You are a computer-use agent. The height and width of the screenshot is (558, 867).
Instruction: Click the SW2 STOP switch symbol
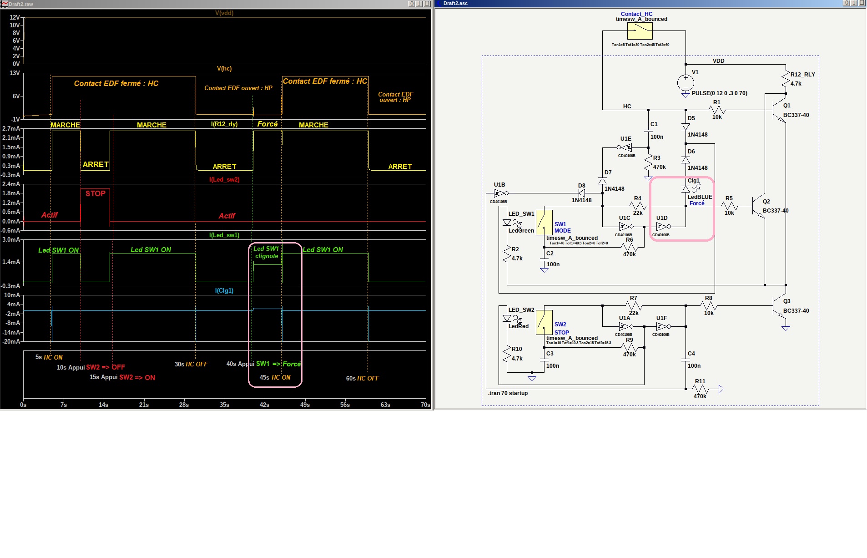[544, 322]
